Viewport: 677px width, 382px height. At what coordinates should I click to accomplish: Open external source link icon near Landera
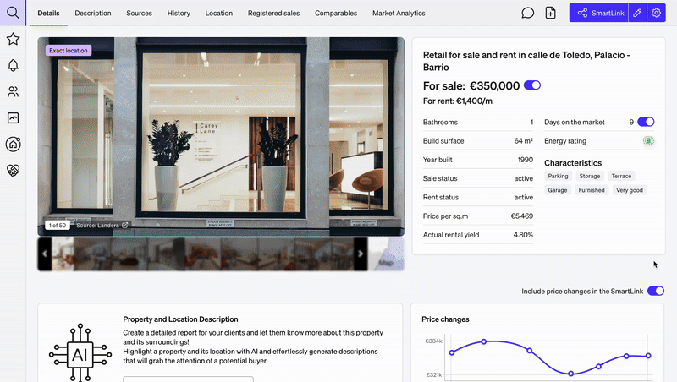pos(124,225)
